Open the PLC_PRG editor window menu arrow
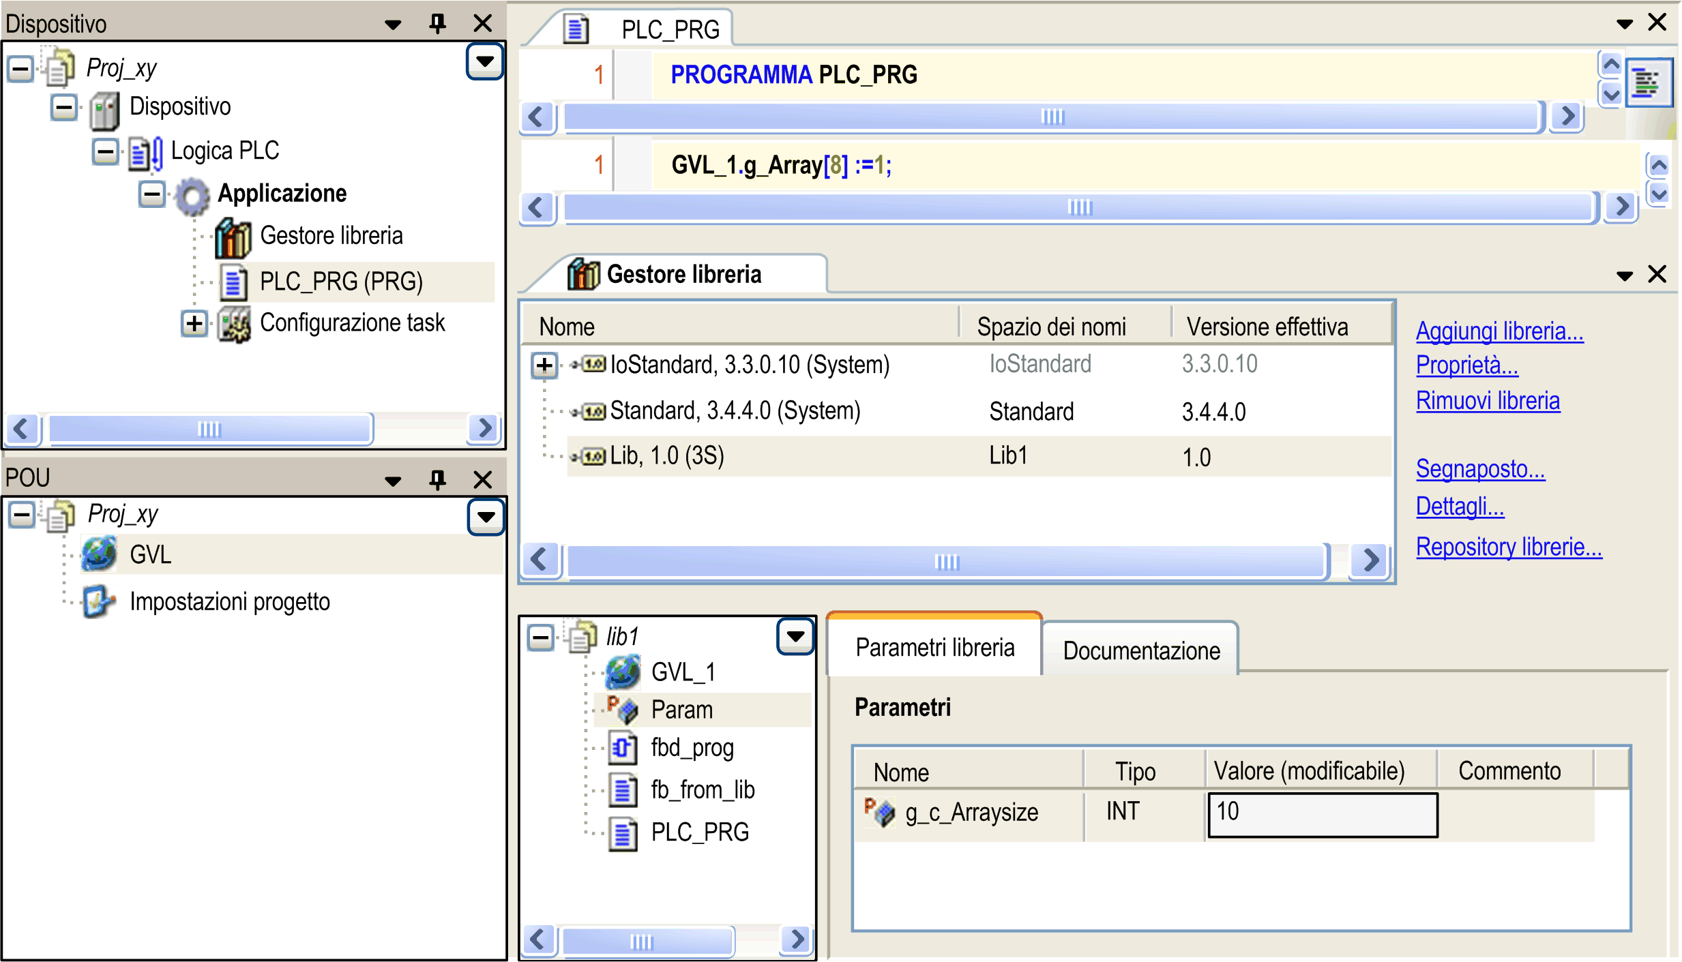 click(x=1625, y=24)
